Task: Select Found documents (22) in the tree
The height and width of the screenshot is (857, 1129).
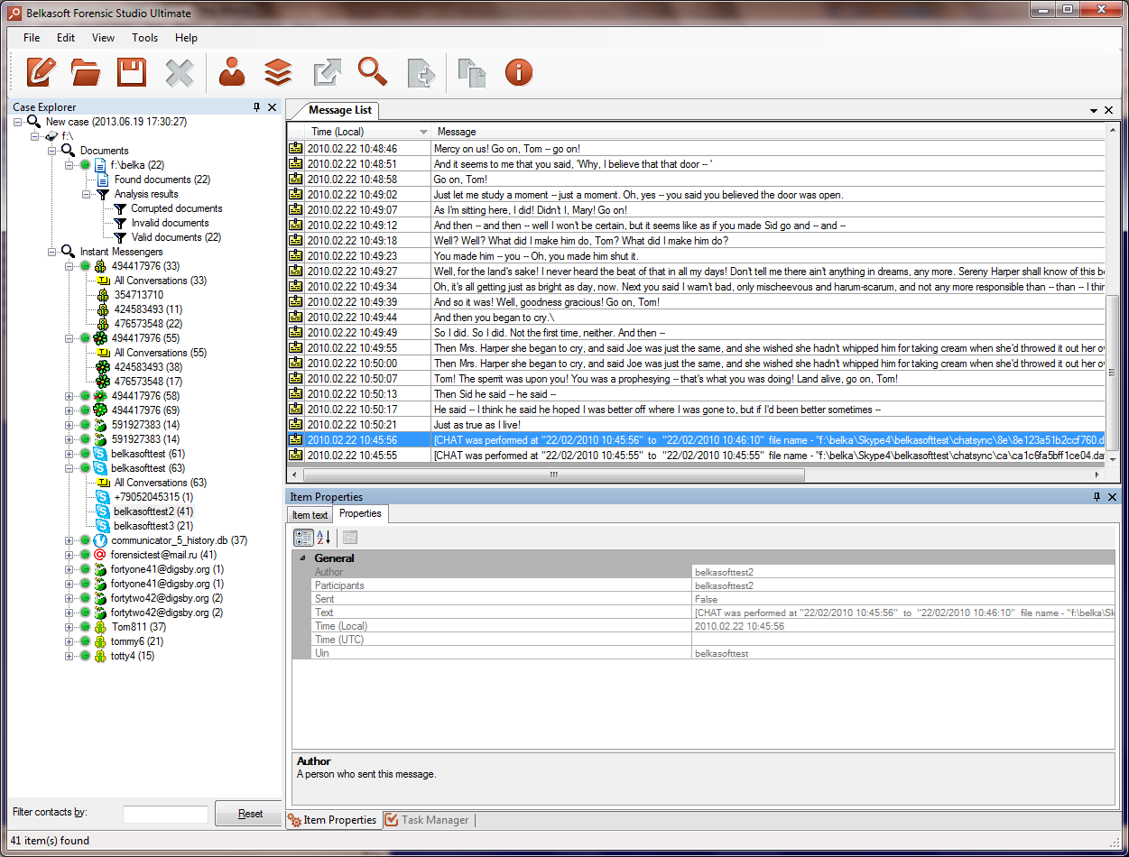Action: point(162,180)
